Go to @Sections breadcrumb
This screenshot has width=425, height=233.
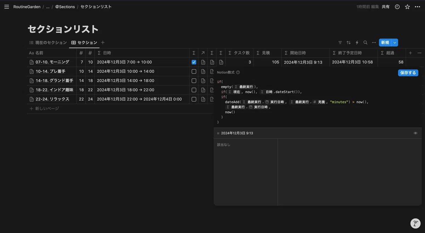tap(65, 7)
